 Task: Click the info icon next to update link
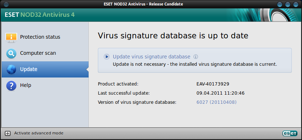196,57
